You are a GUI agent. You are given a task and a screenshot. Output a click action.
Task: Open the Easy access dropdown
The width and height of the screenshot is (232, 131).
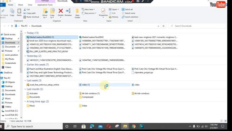click(89, 13)
